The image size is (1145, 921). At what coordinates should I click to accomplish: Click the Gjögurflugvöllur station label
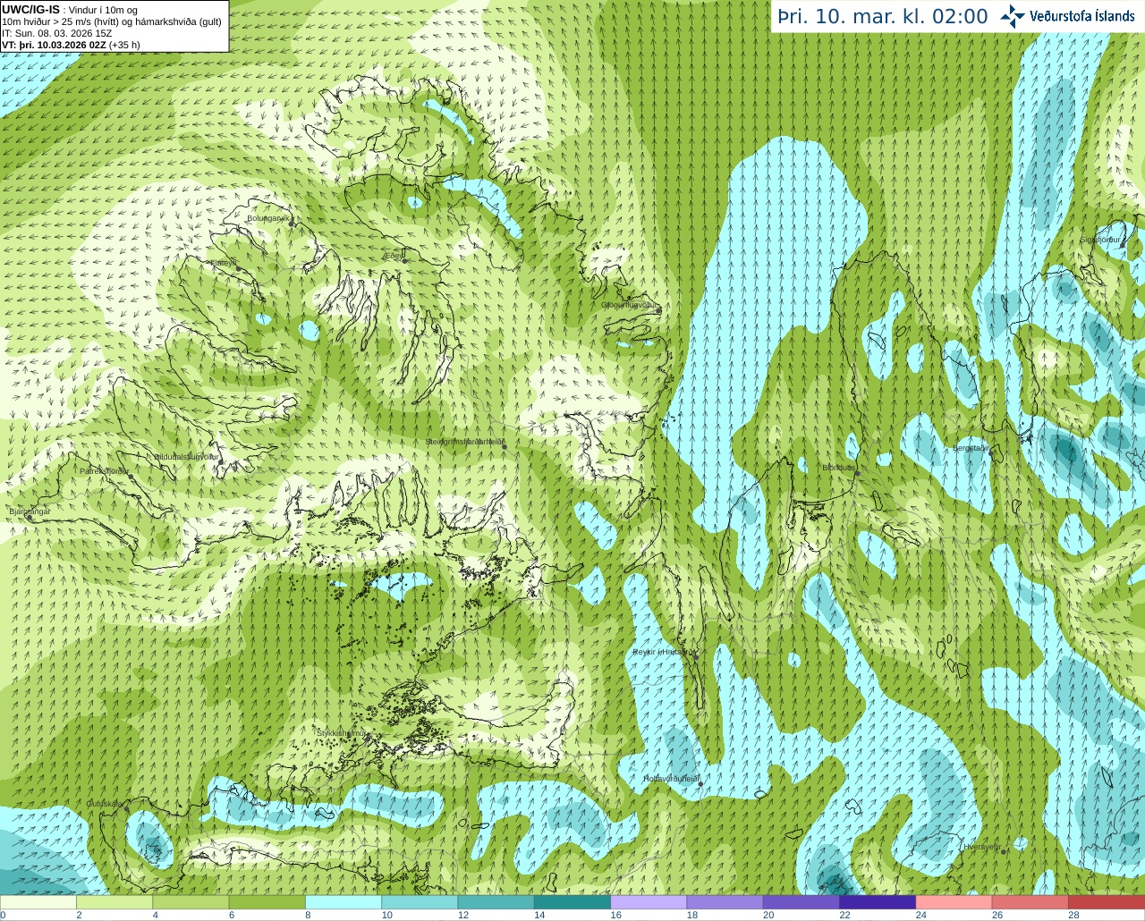click(630, 305)
